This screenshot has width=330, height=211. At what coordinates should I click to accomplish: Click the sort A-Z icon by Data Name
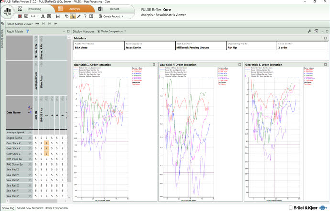[x=30, y=108]
